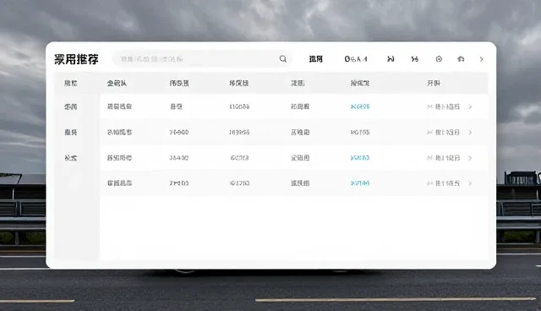
Task: Click the circular target icon in the header
Action: 439,59
